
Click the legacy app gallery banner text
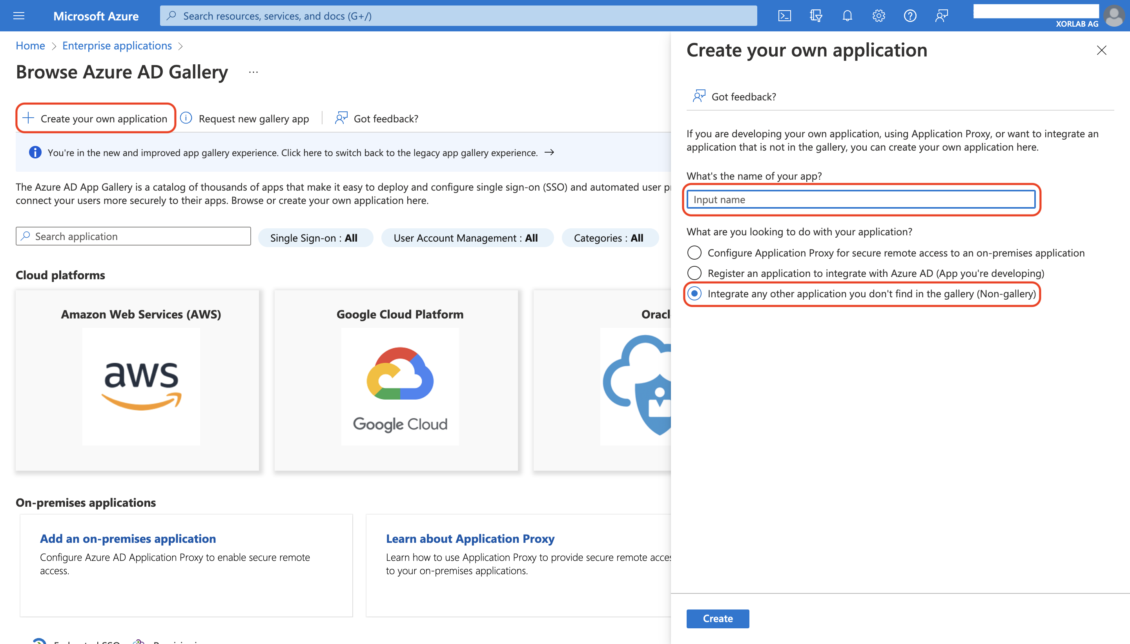coord(292,153)
